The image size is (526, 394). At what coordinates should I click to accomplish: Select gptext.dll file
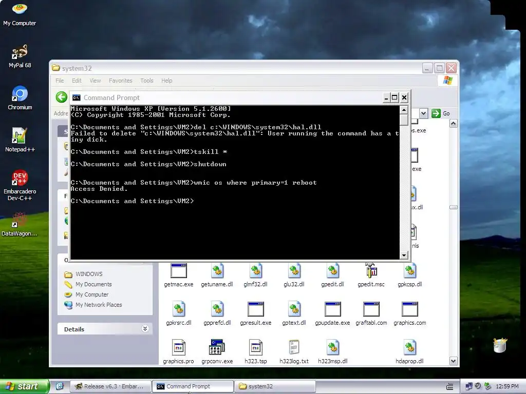(294, 314)
